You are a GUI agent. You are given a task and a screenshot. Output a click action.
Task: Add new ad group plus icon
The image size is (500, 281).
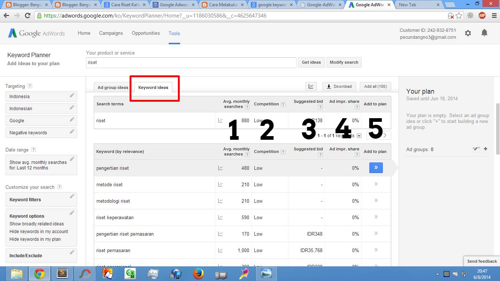click(486, 149)
